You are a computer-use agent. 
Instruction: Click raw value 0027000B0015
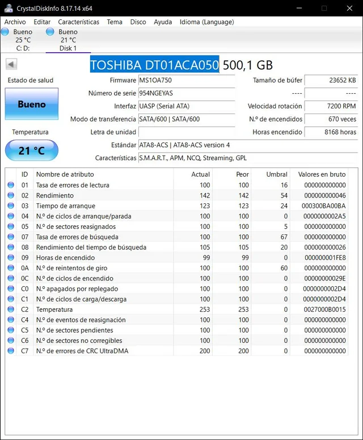pyautogui.click(x=324, y=309)
